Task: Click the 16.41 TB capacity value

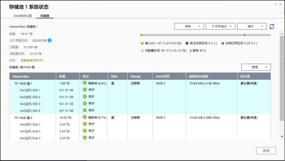Action: pos(26,34)
